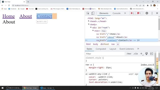Go back in browser history
This screenshot has width=160, height=90.
[2, 5]
